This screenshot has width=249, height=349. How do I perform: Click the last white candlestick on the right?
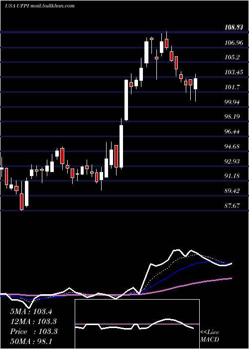coord(195,84)
